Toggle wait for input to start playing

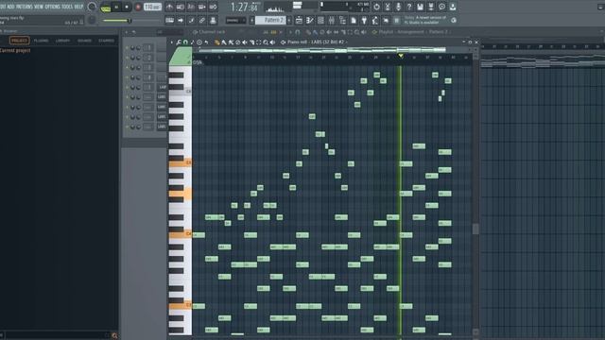tap(181, 7)
